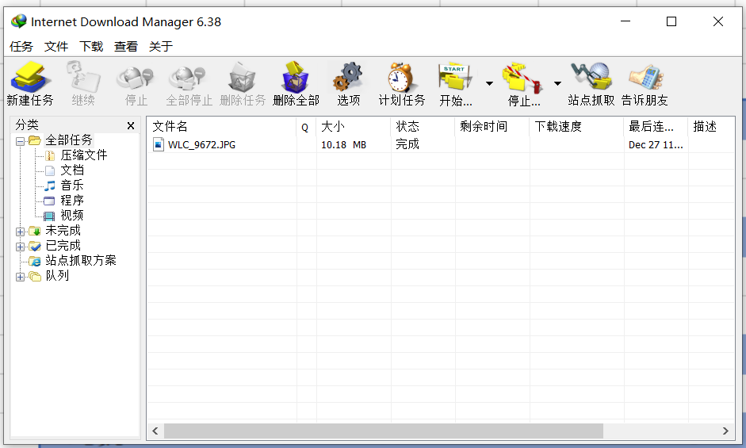746x448 pixels.
Task: Sort by 最后连... column header
Action: click(656, 126)
